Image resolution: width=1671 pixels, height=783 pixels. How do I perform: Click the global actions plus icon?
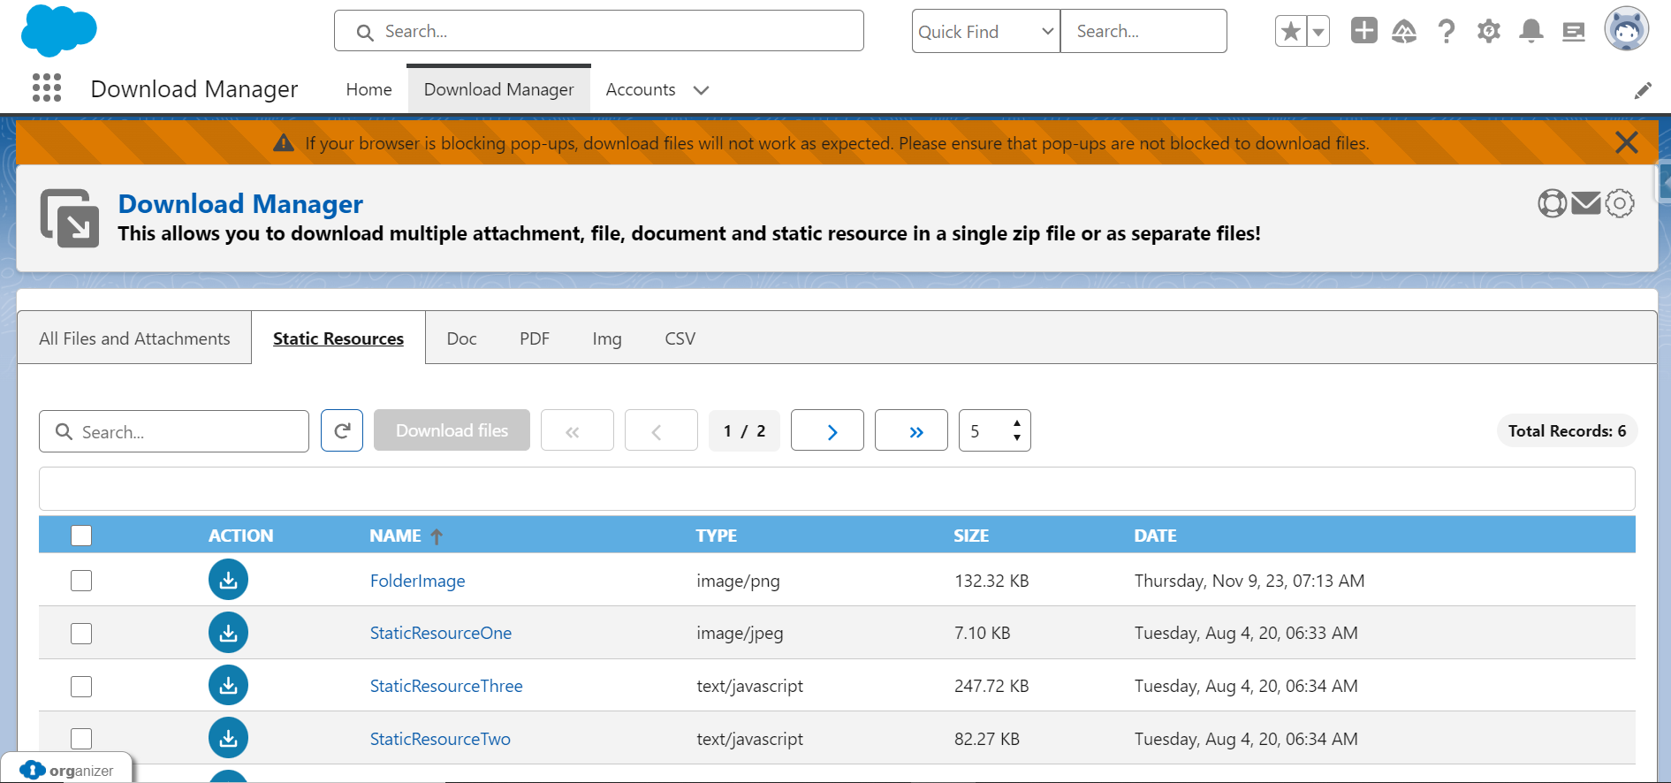coord(1363,31)
